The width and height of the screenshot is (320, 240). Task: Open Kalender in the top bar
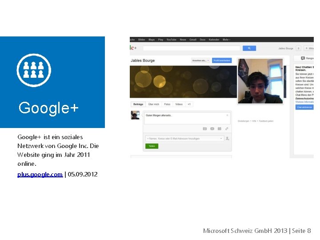click(x=214, y=40)
